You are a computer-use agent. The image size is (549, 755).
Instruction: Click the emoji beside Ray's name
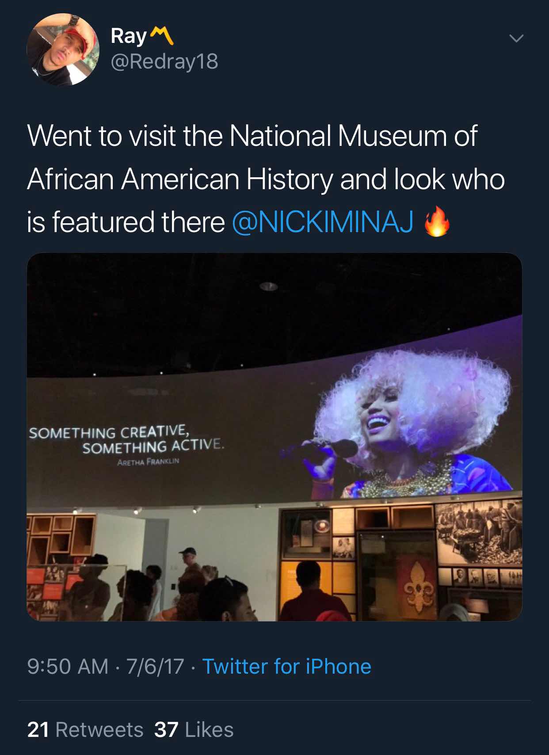tap(162, 36)
